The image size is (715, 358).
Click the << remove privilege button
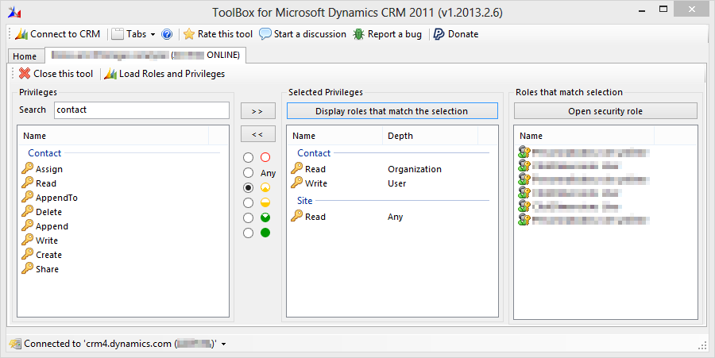(257, 134)
